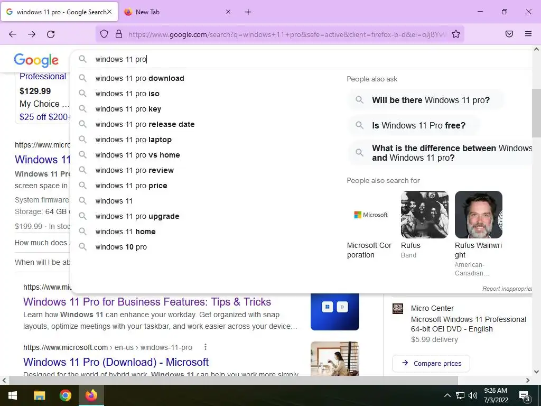Image resolution: width=541 pixels, height=406 pixels.
Task: Click the vertical scrollbar thumb
Action: [x=536, y=113]
